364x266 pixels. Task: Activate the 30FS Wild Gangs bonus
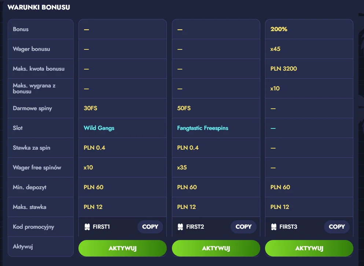click(x=122, y=248)
